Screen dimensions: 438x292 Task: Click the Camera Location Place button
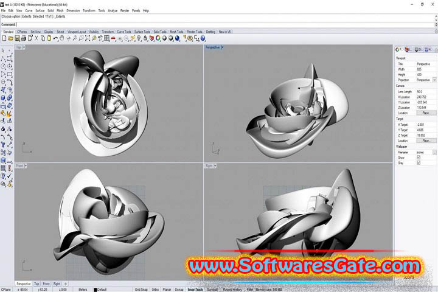[x=426, y=113]
